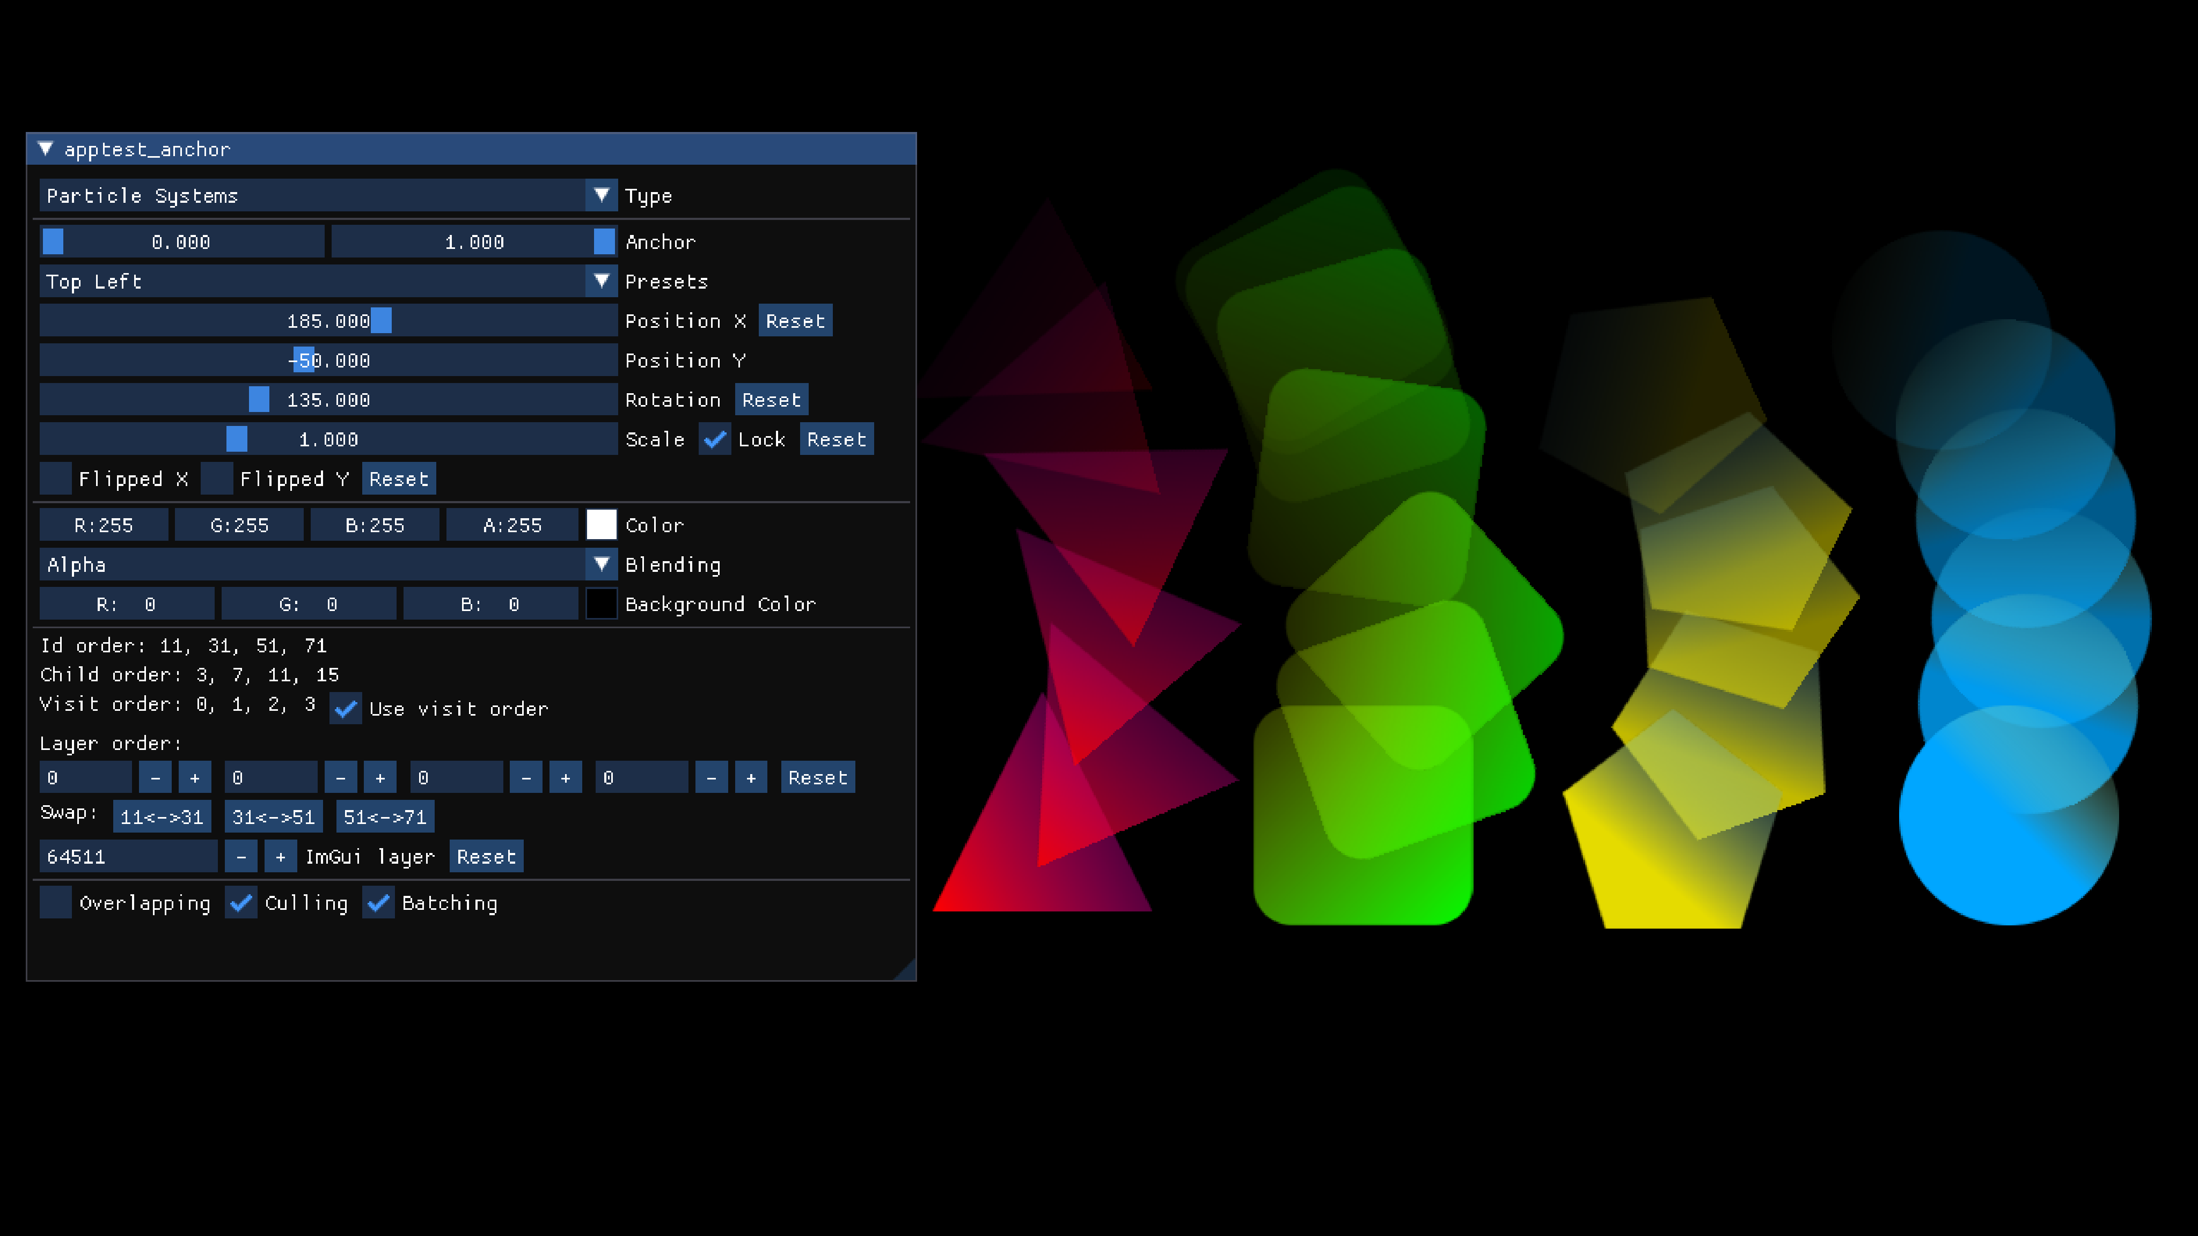Toggle the Scale Lock checkbox
This screenshot has height=1236, width=2198.
[714, 439]
